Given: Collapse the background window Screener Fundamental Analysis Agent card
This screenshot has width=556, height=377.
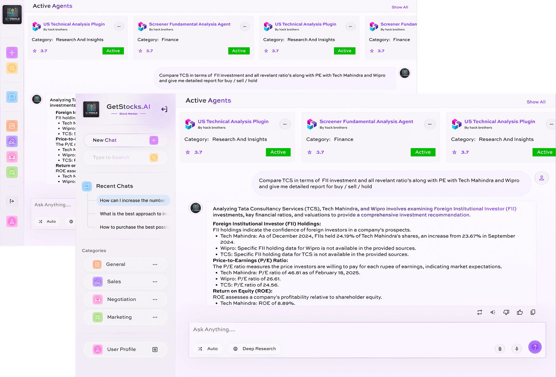Looking at the screenshot, I should click(245, 27).
